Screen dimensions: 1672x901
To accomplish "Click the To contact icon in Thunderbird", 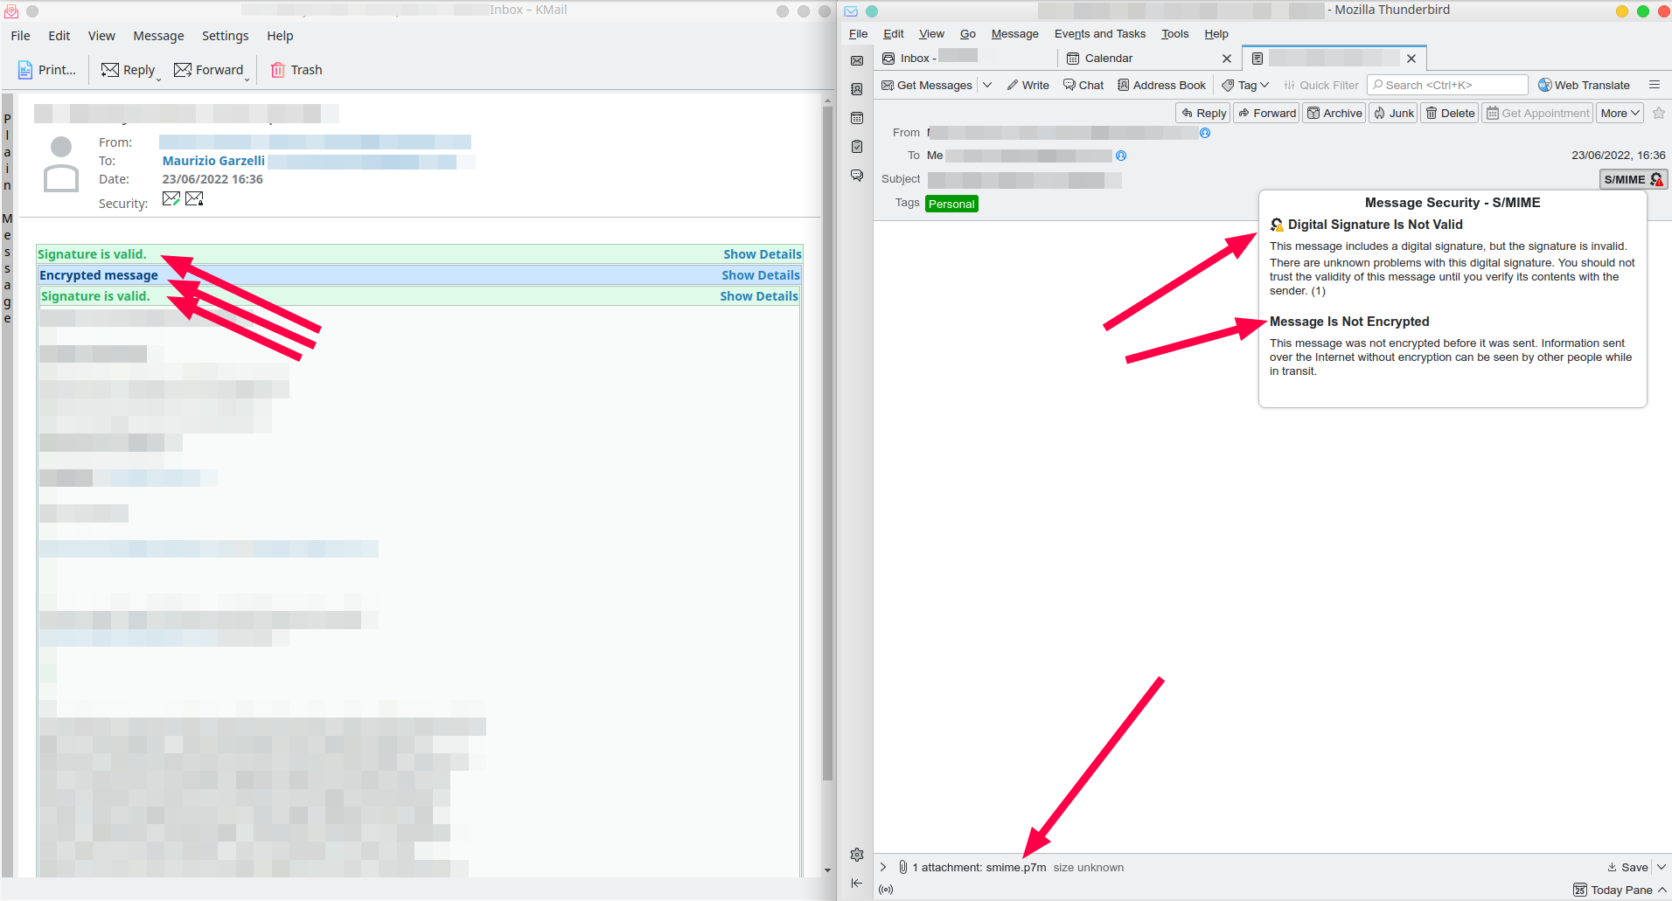I will pos(1121,156).
